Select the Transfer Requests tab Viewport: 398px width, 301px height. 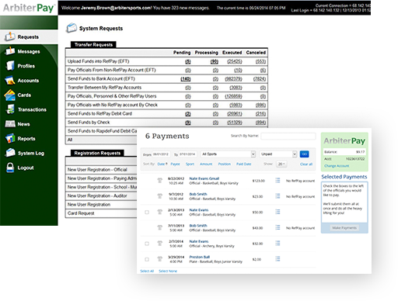93,44
